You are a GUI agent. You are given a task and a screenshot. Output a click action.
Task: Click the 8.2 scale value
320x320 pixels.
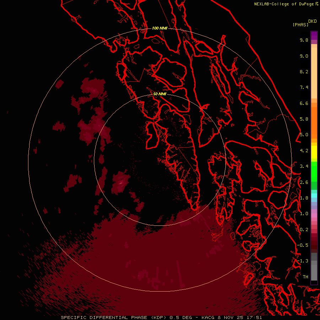pos(304,71)
